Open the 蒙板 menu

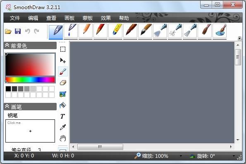click(x=88, y=18)
